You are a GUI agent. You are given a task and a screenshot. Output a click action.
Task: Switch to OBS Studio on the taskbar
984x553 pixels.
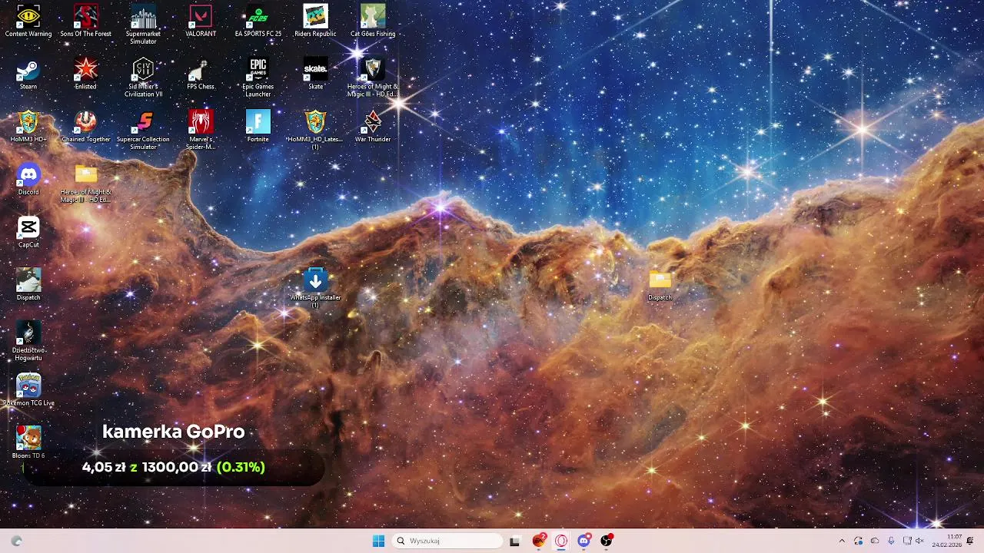(607, 541)
